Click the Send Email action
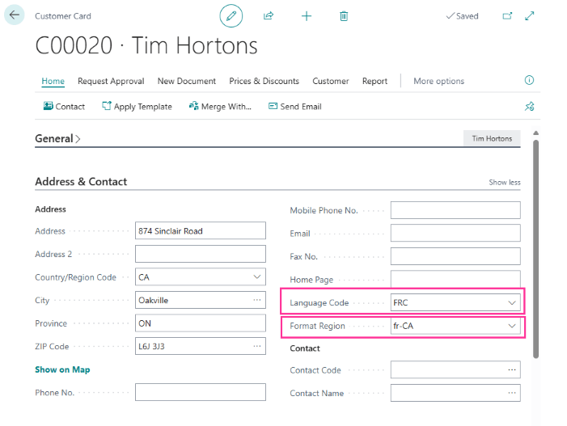This screenshot has height=426, width=567. tap(294, 107)
